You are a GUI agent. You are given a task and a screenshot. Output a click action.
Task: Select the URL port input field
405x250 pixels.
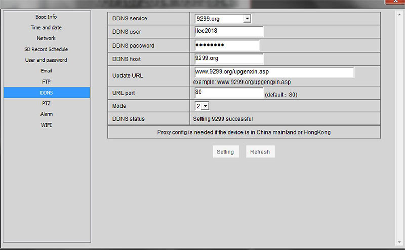[x=229, y=93]
